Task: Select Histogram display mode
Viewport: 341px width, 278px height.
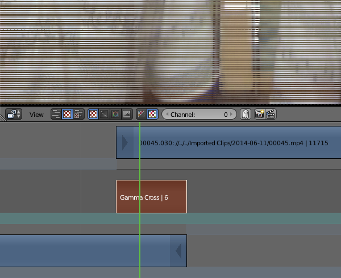Action: click(x=127, y=114)
